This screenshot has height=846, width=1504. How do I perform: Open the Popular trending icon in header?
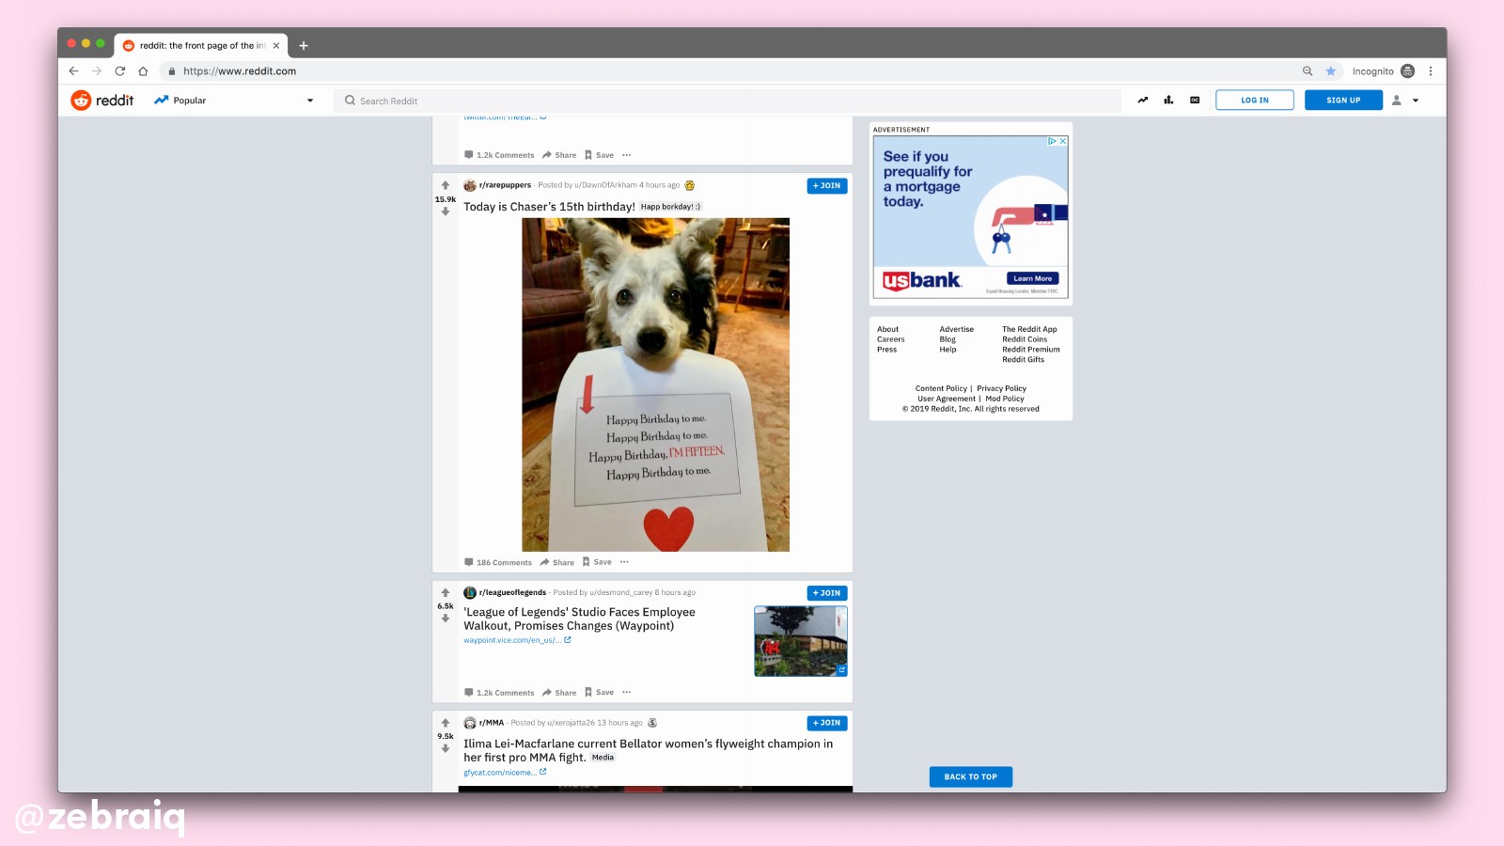(x=1142, y=101)
